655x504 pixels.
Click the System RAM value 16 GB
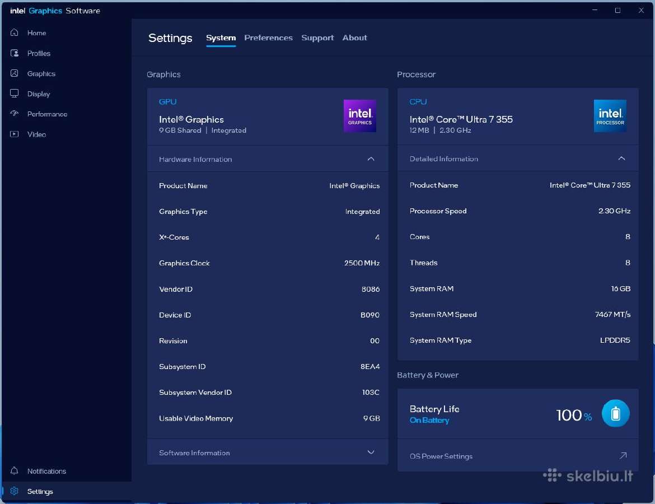(621, 288)
